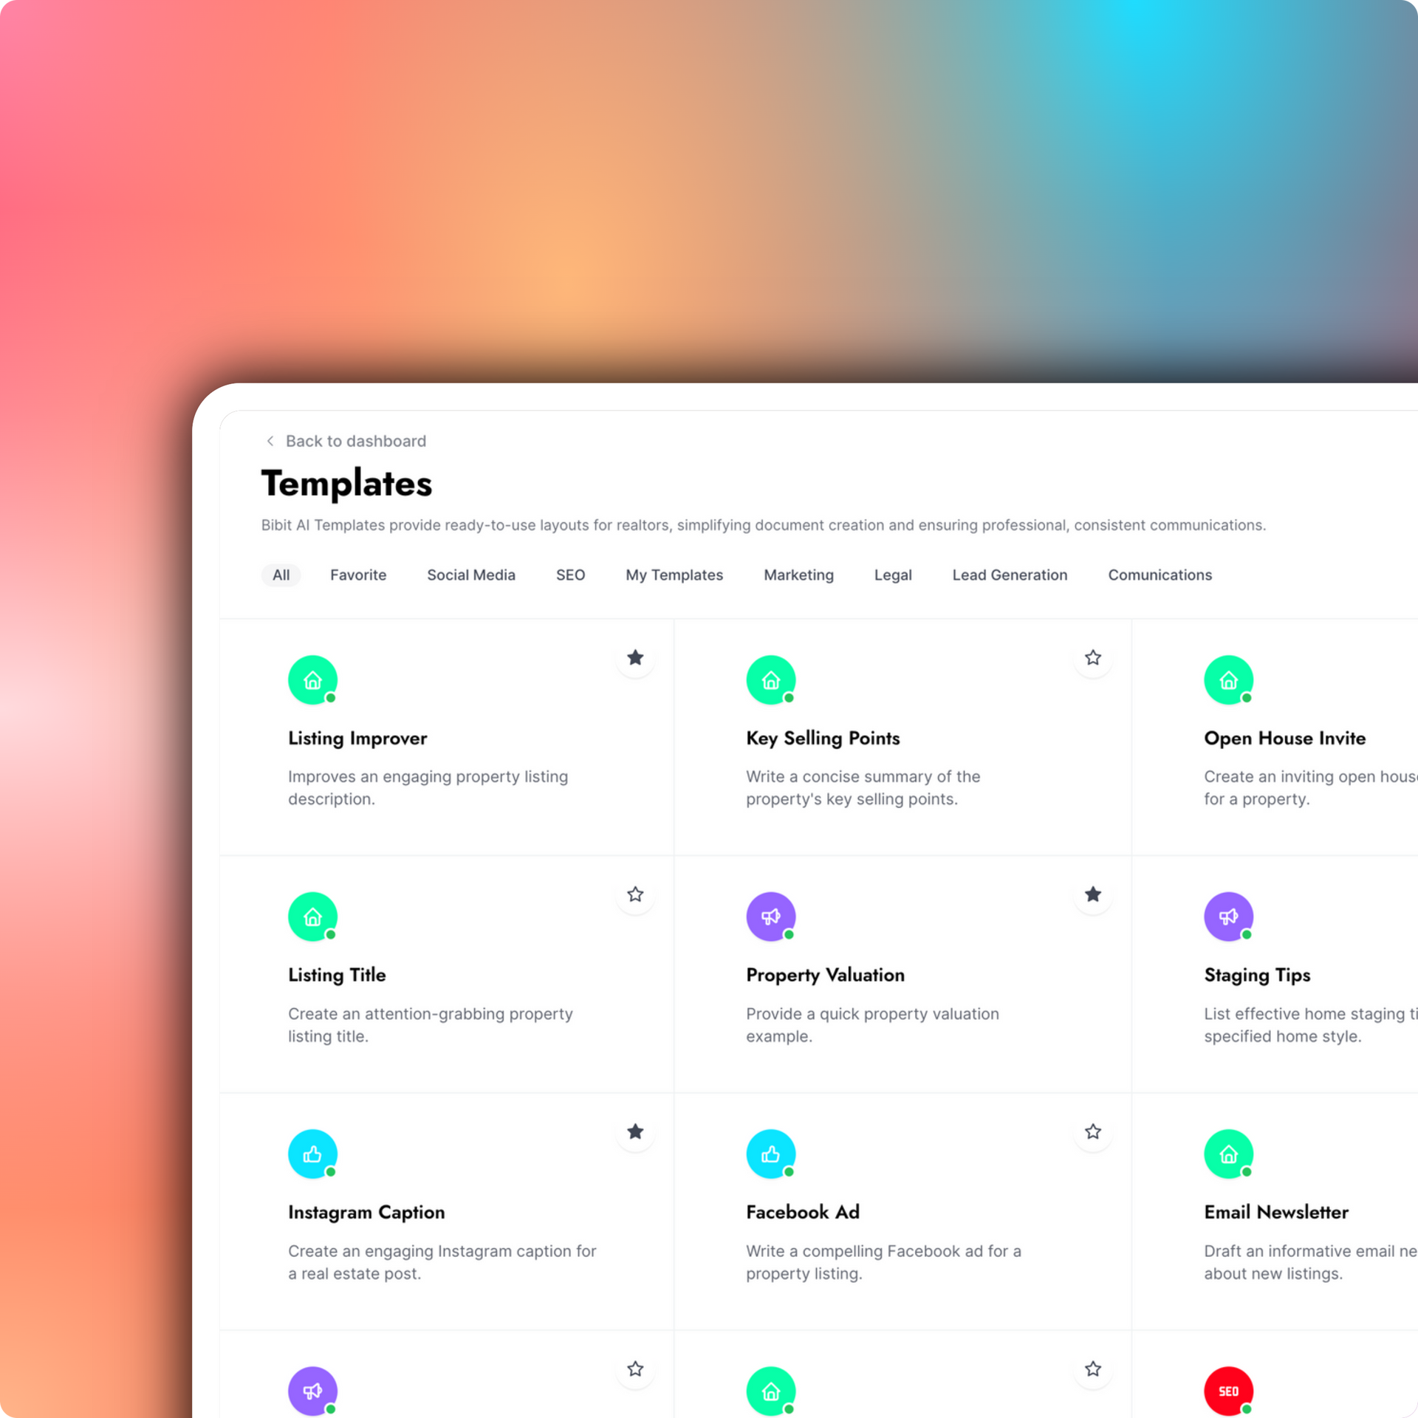Select the Favorite templates tab
This screenshot has height=1418, width=1418.
coord(357,574)
